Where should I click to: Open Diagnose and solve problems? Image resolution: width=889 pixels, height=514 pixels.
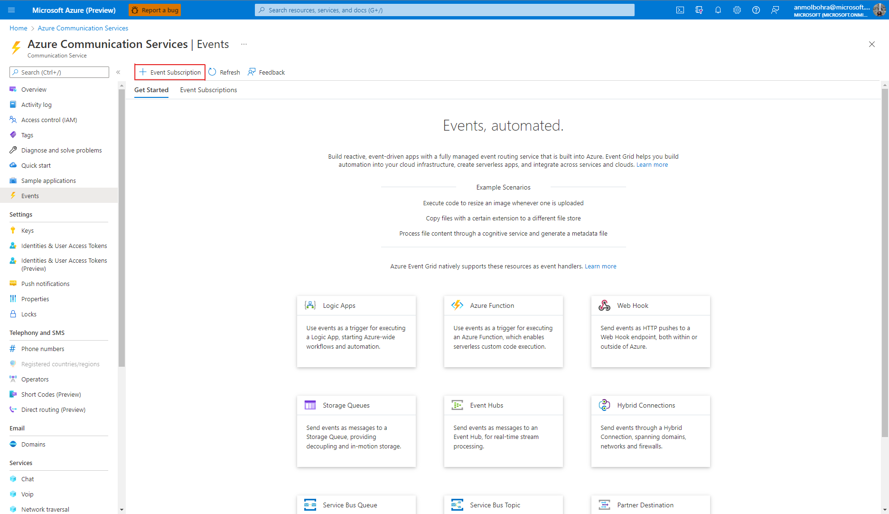pos(61,150)
